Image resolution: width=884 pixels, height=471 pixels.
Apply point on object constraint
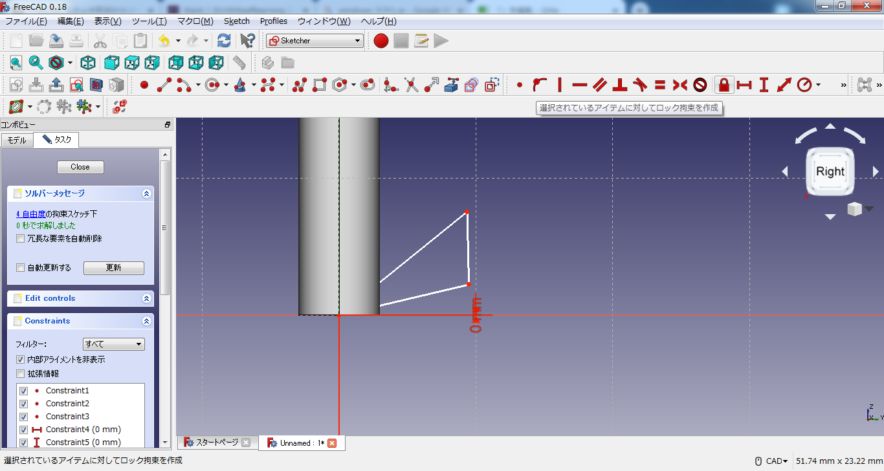tap(540, 85)
